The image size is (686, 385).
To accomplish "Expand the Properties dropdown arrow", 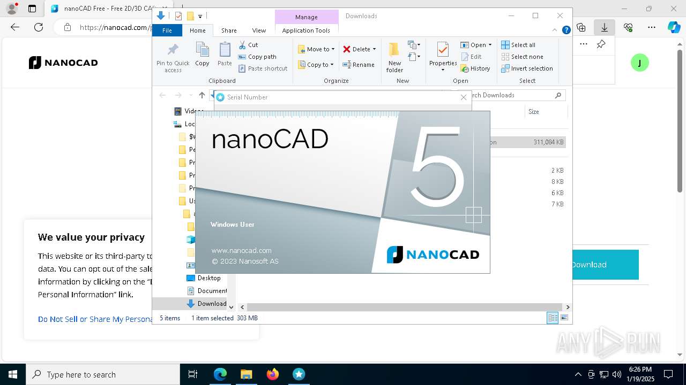I will tap(443, 70).
